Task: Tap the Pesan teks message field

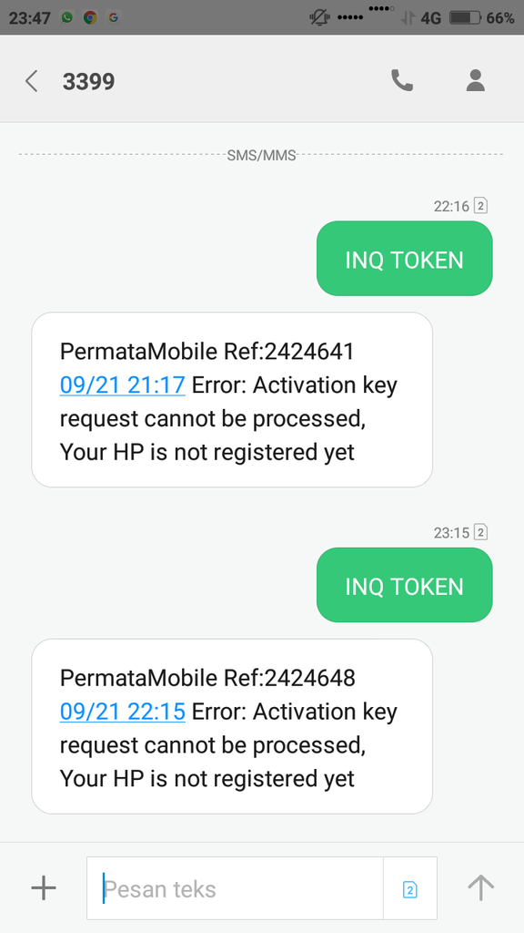Action: (x=227, y=887)
